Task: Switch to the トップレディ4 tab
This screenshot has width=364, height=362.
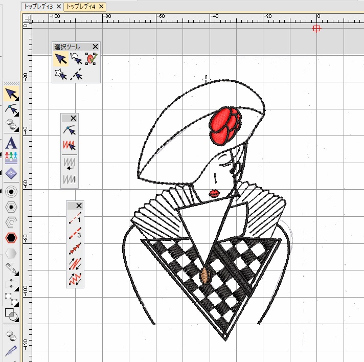Action: (x=81, y=7)
